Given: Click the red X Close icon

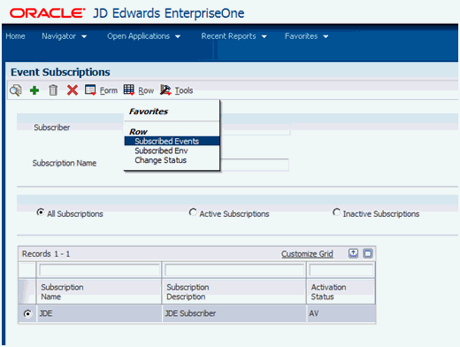Looking at the screenshot, I should click(x=73, y=90).
